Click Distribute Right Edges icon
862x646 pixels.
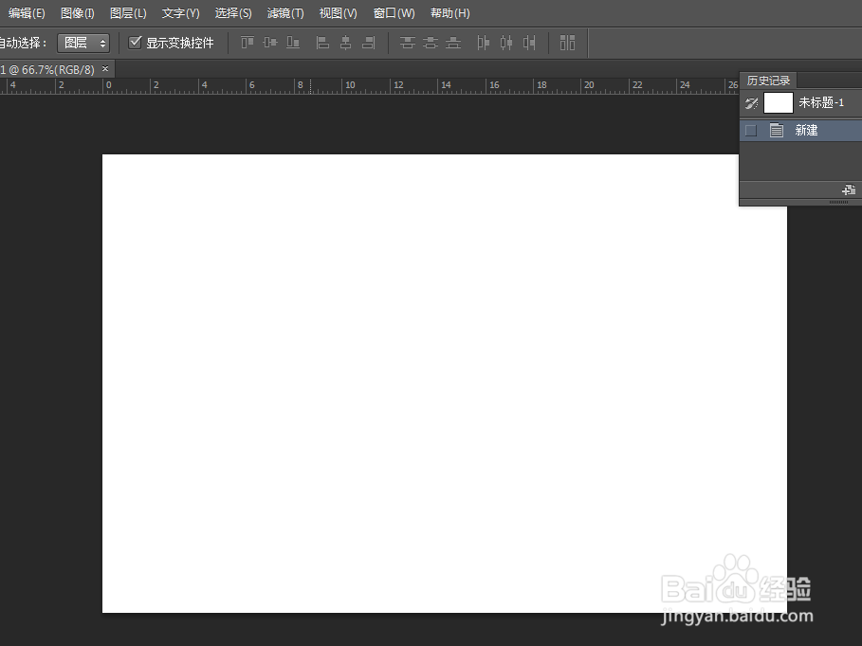[529, 43]
